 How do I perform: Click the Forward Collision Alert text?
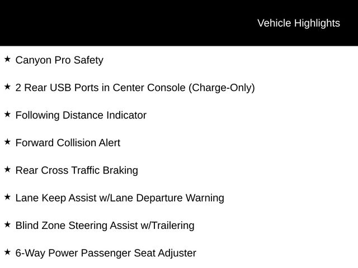click(x=68, y=143)
